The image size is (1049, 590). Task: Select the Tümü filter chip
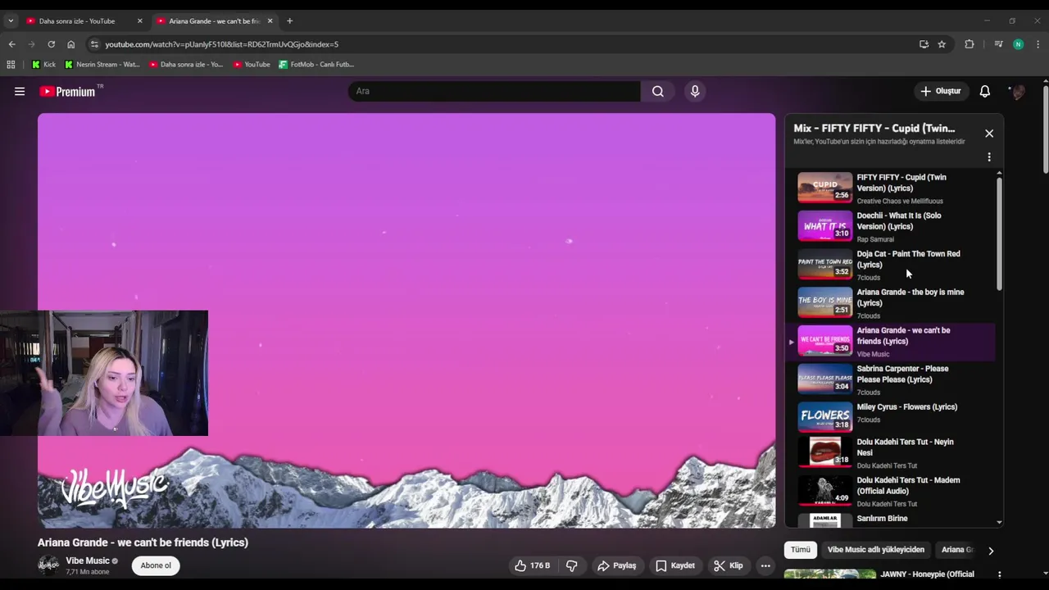coord(800,550)
